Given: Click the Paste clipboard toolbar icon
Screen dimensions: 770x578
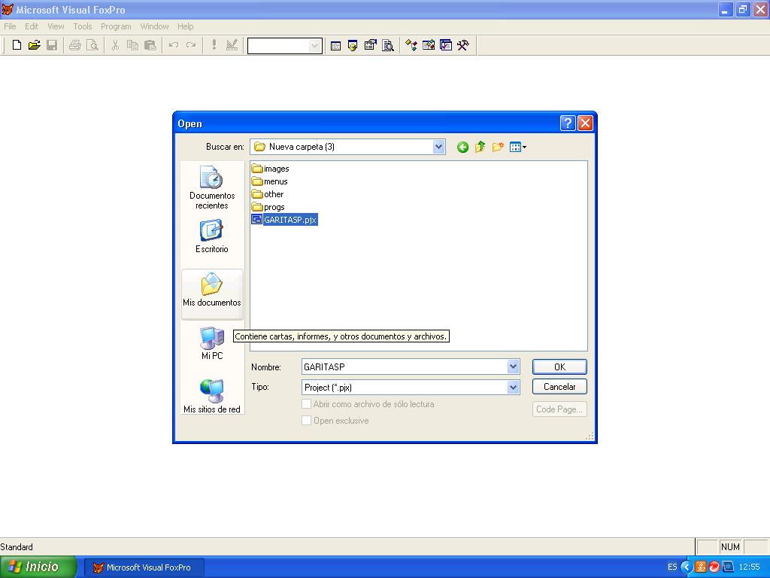Looking at the screenshot, I should 150,46.
